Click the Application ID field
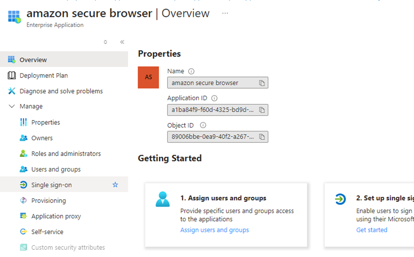414x257 pixels. (217, 110)
